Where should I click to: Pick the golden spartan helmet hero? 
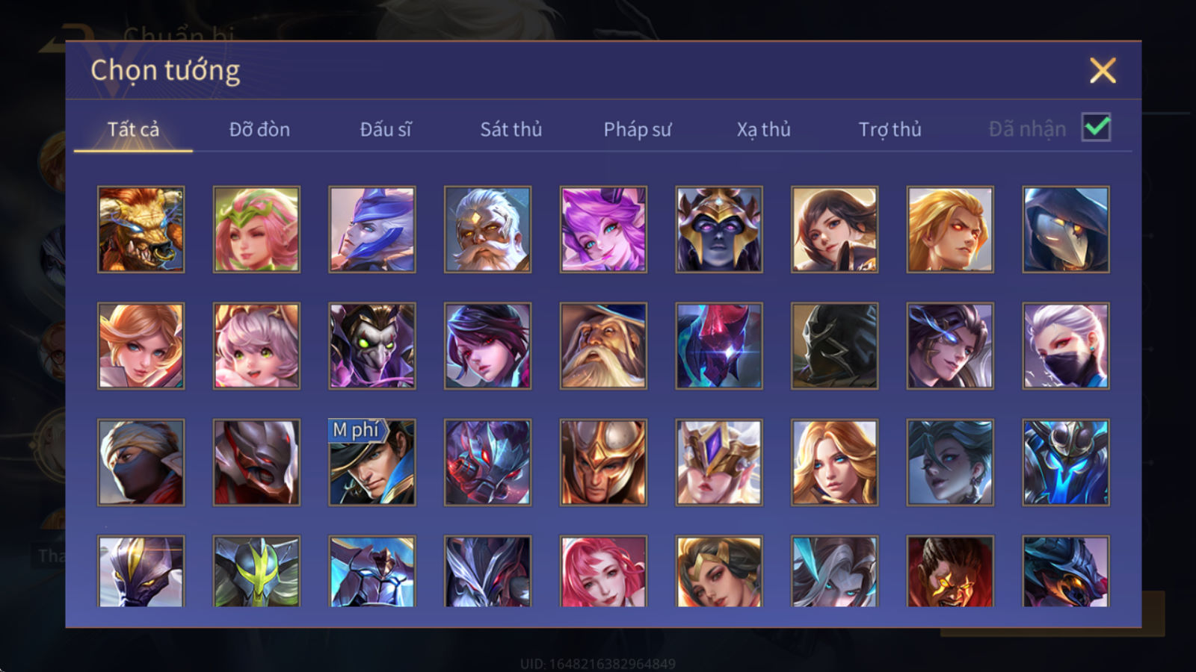click(x=603, y=462)
